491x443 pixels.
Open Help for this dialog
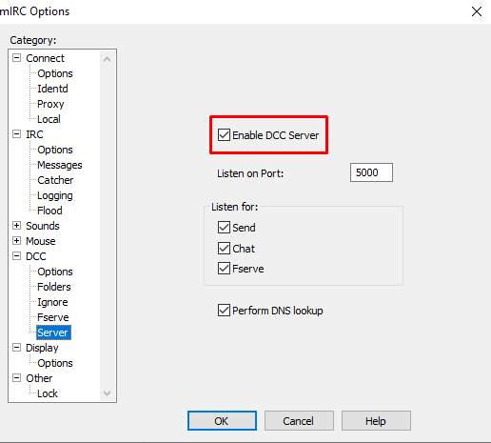click(376, 421)
